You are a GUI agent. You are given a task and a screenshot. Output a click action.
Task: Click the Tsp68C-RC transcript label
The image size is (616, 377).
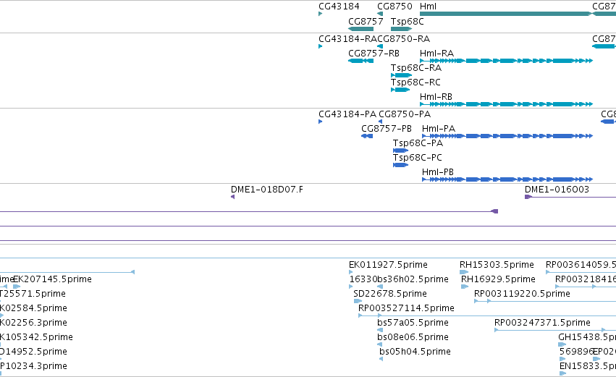point(415,82)
